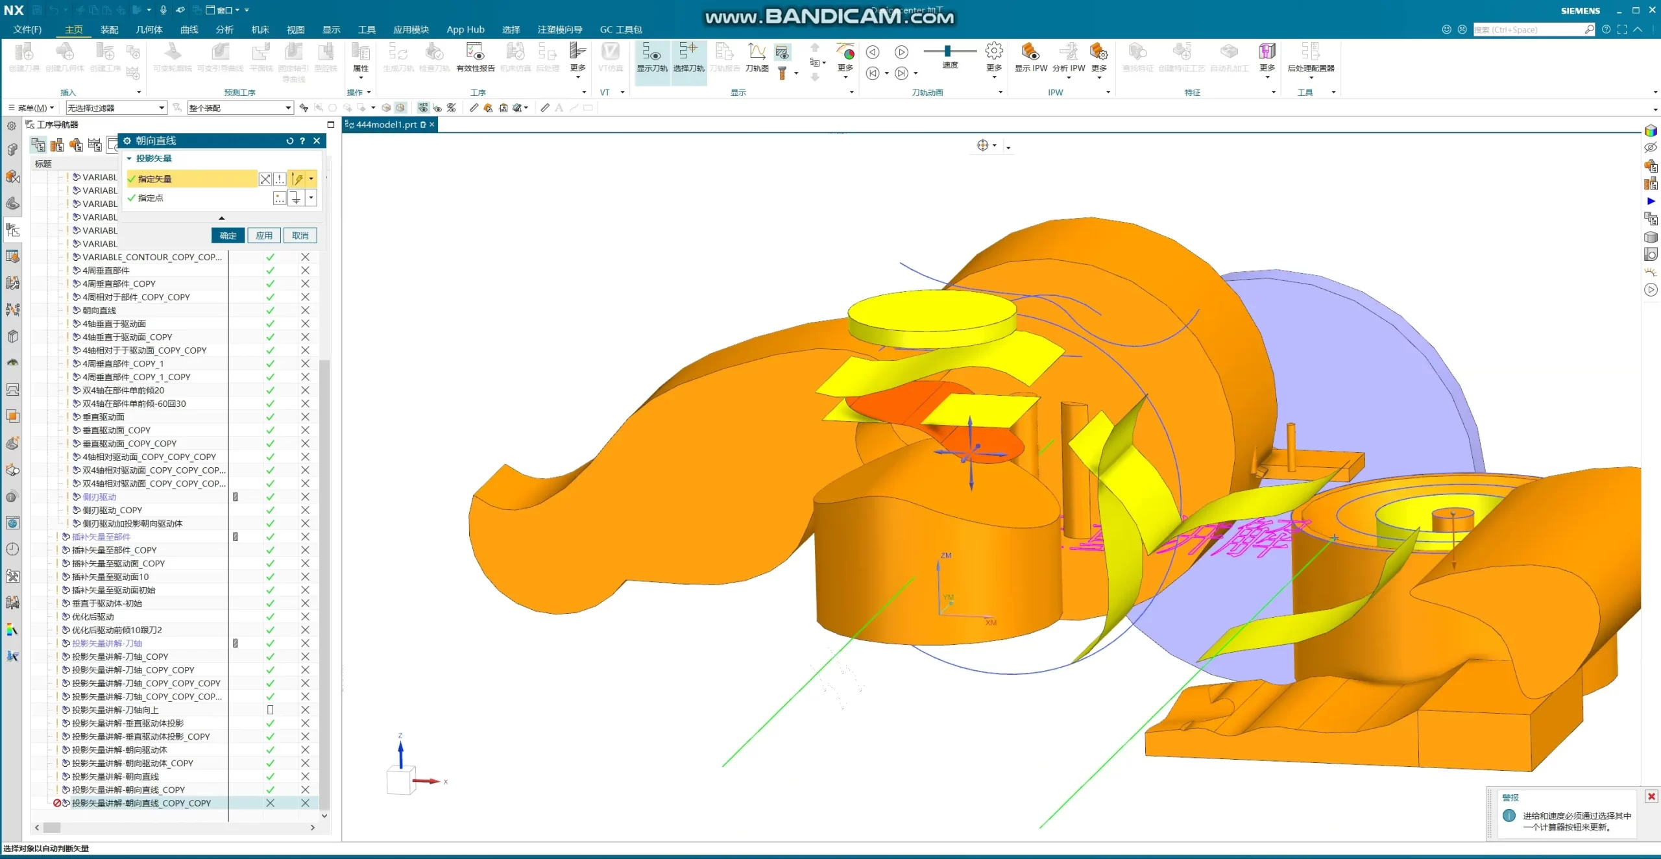Switch to the 444model1.prt tab
The width and height of the screenshot is (1661, 859).
[x=385, y=125]
